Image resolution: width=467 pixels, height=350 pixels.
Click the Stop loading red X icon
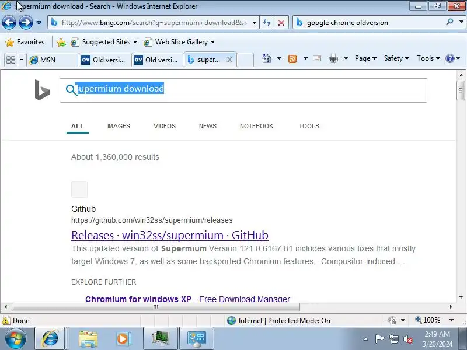tap(281, 23)
